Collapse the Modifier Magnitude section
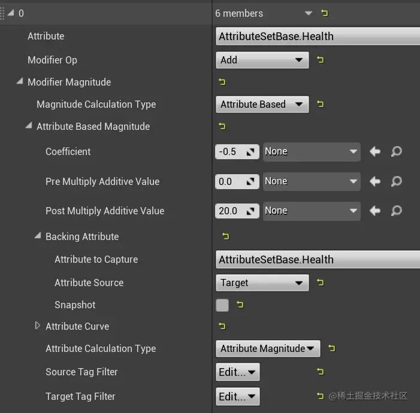The width and height of the screenshot is (420, 413). pos(20,82)
